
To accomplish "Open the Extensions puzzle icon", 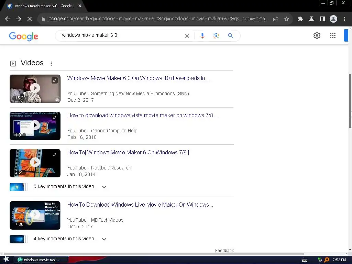I will click(300, 19).
